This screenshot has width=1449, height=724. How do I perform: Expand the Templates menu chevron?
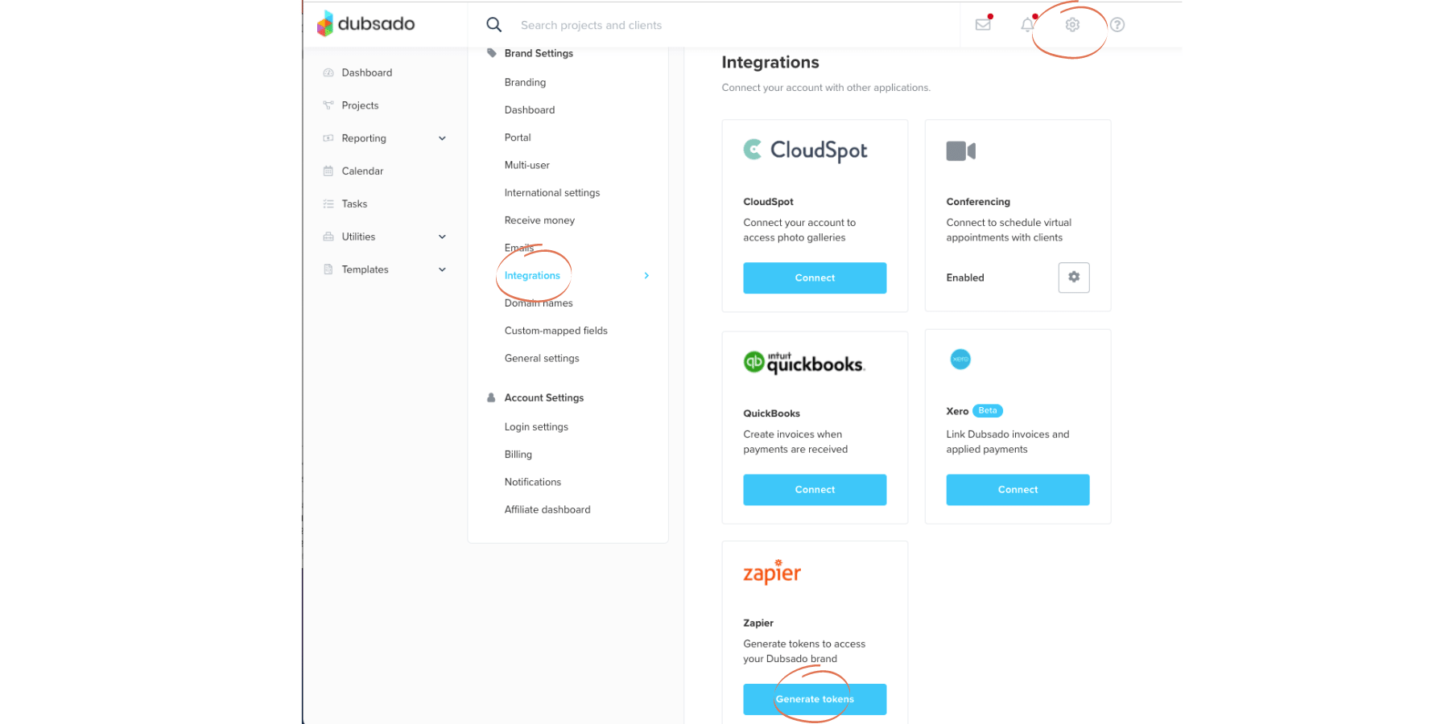point(442,269)
